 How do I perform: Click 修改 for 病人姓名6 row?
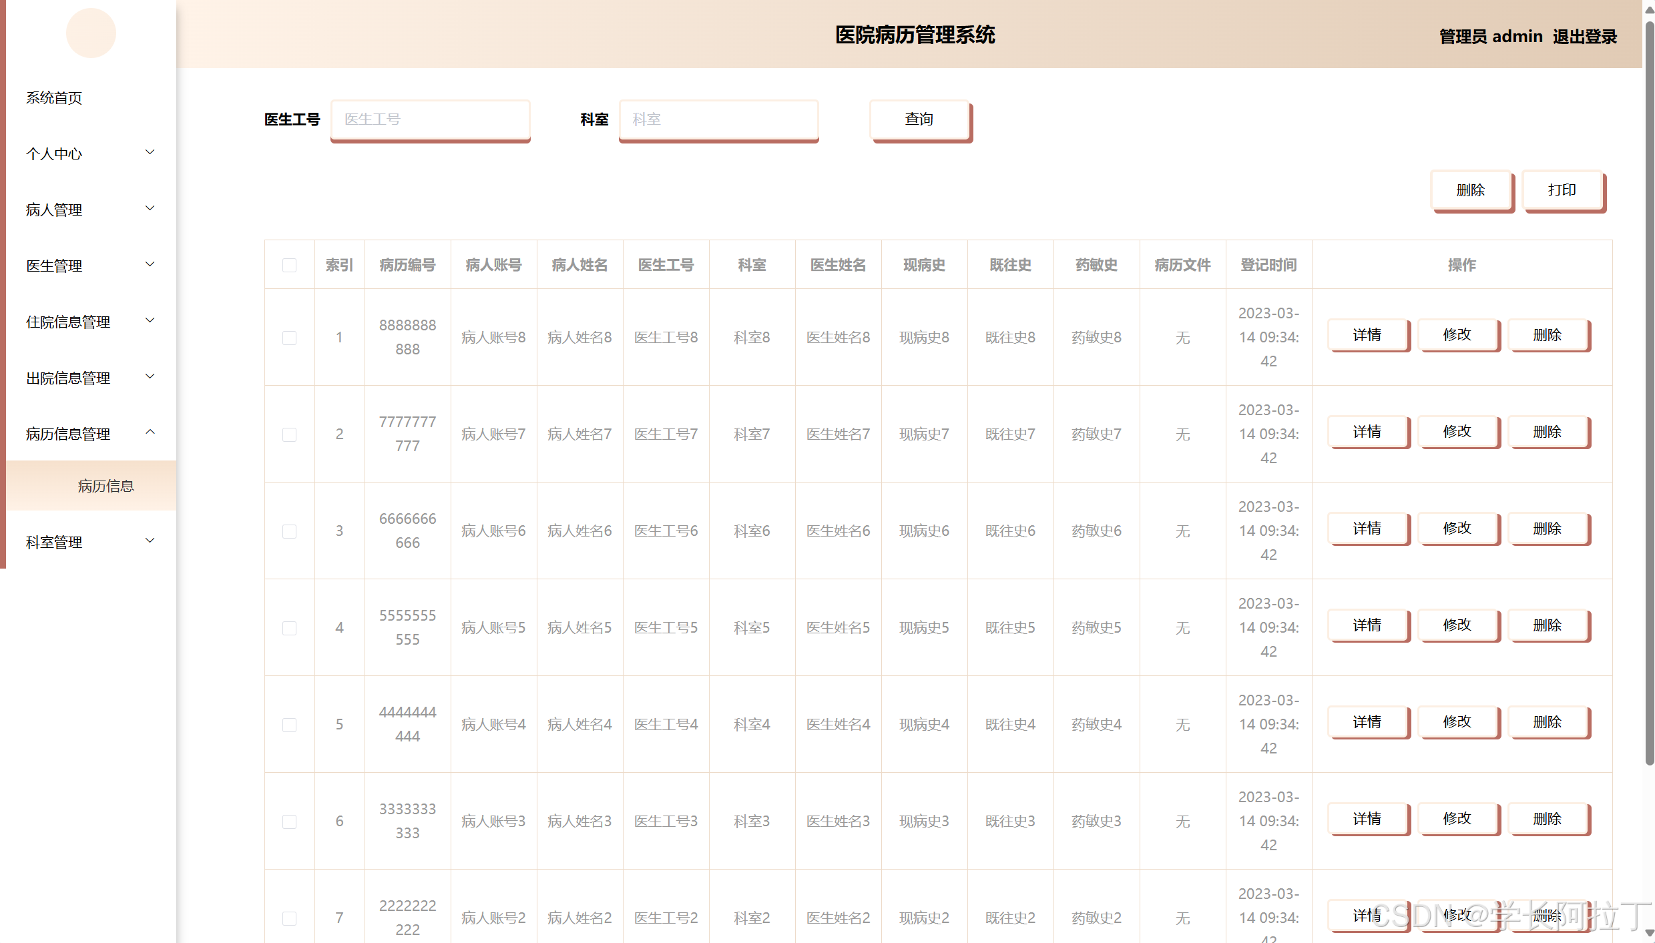point(1457,529)
